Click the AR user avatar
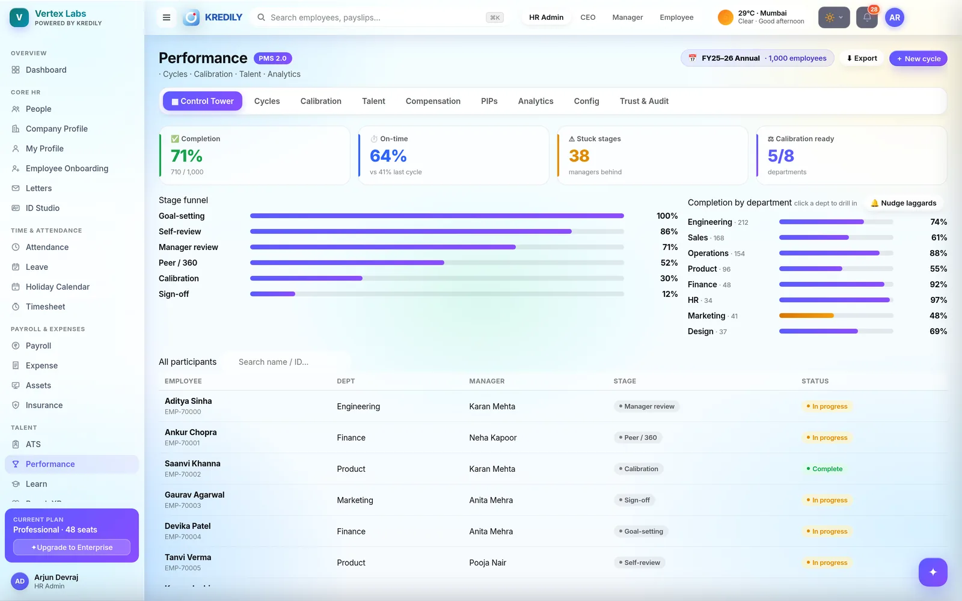 coord(895,17)
